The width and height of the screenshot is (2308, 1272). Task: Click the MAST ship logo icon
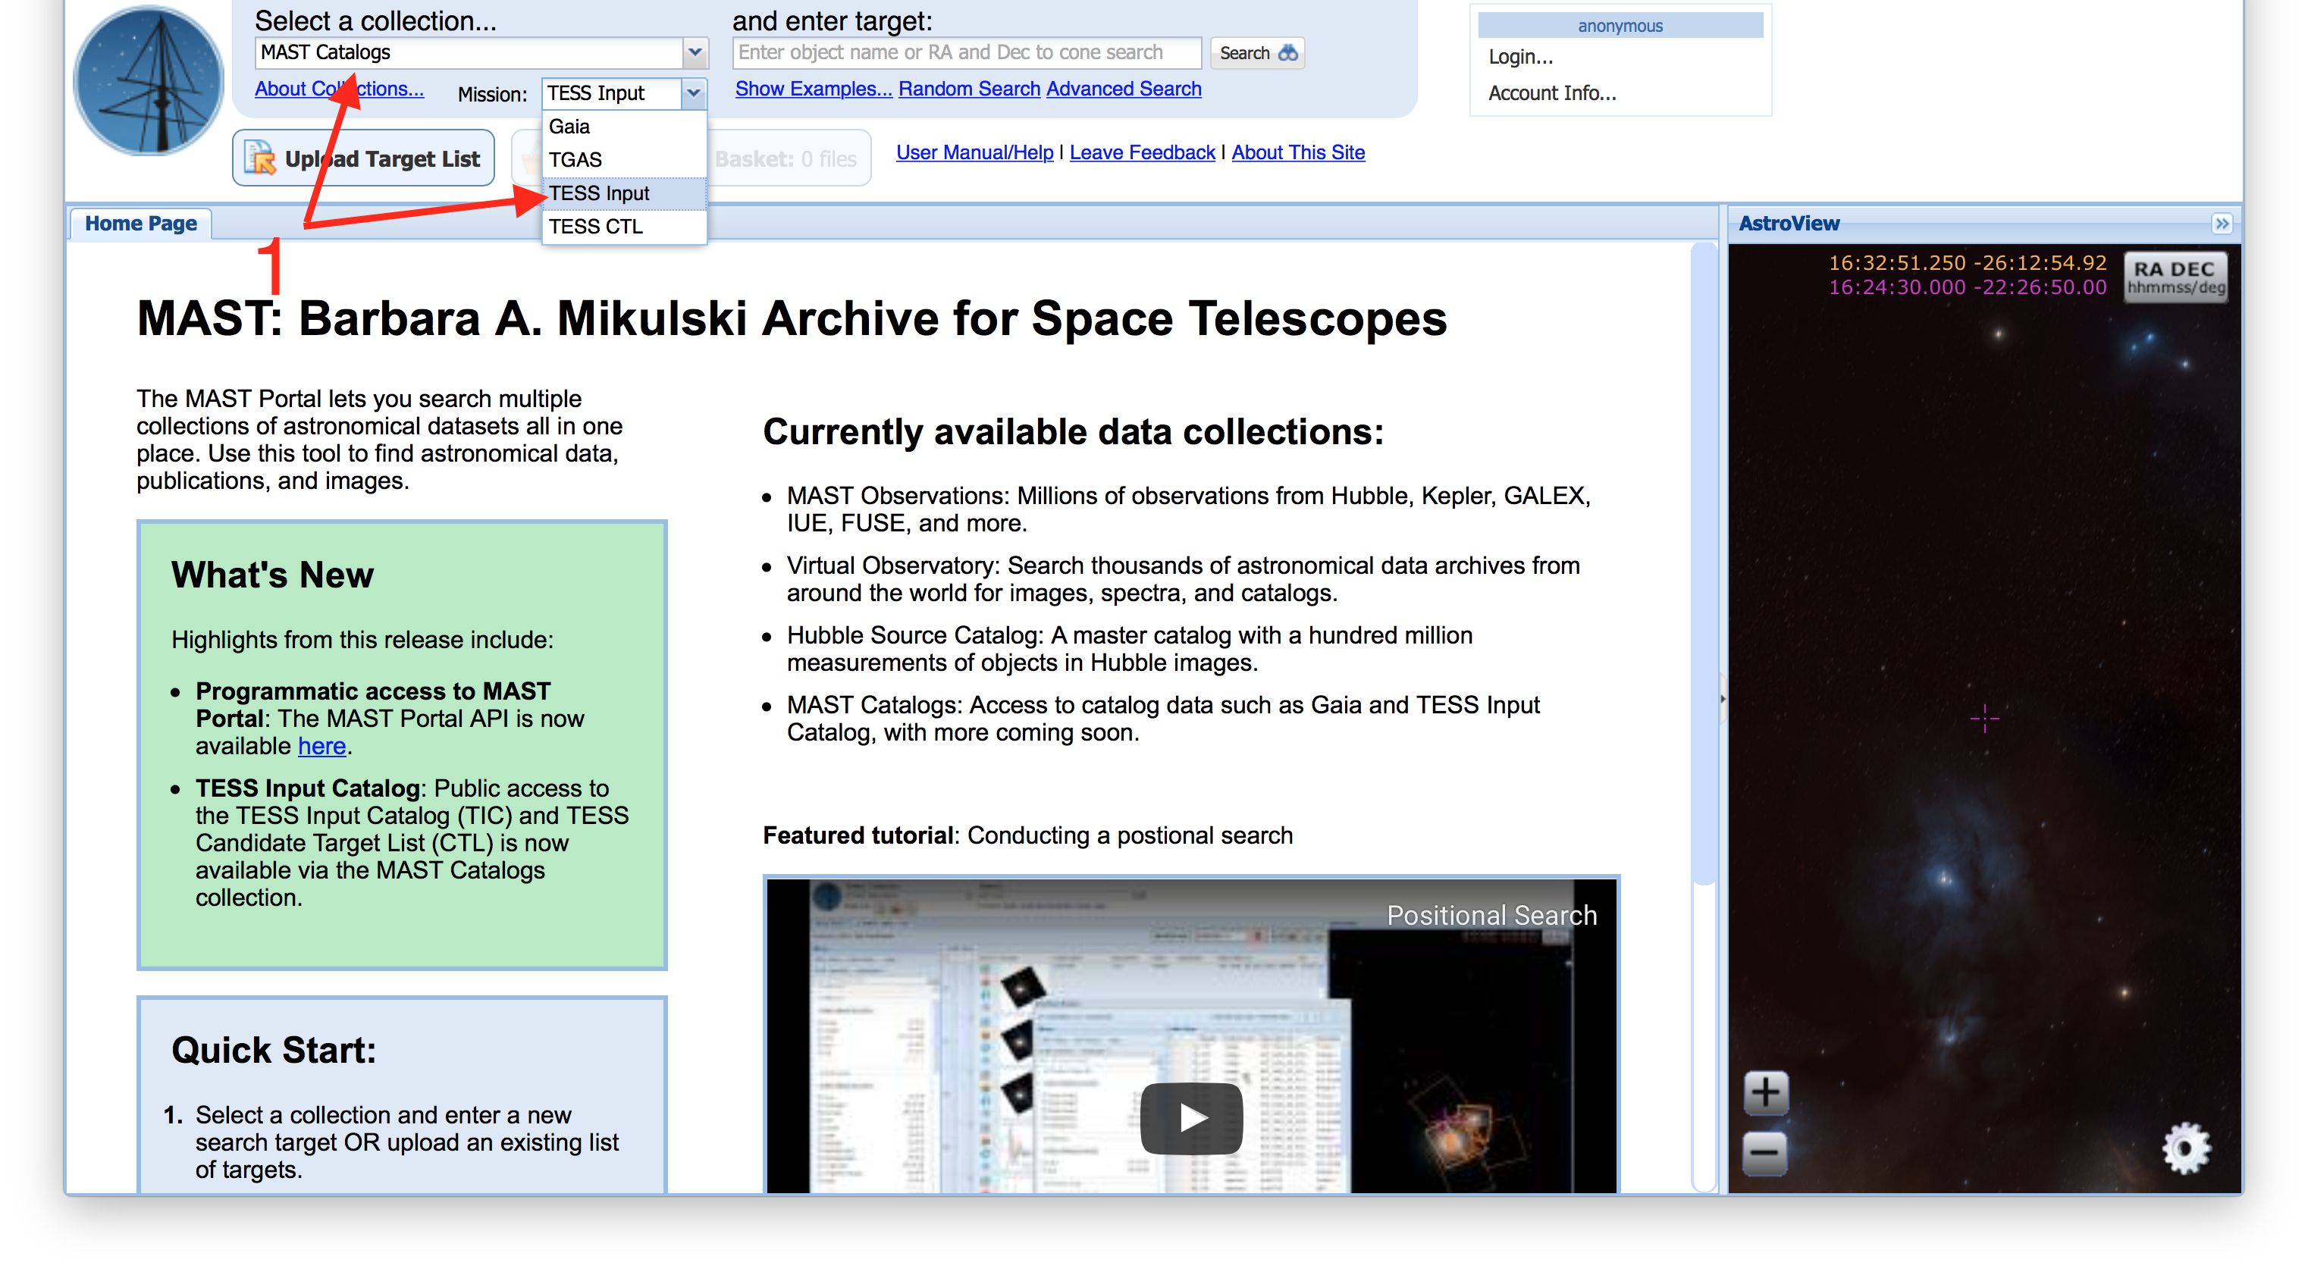click(148, 80)
